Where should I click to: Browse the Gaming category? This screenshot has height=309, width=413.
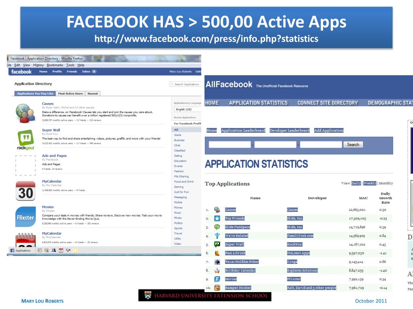point(179,187)
